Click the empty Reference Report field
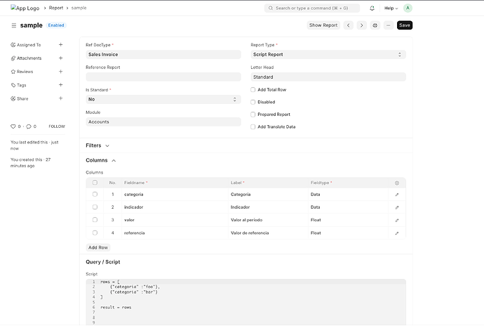484x326 pixels. coord(163,77)
